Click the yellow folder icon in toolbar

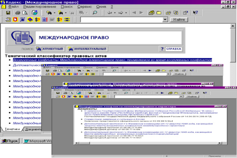tap(159, 13)
